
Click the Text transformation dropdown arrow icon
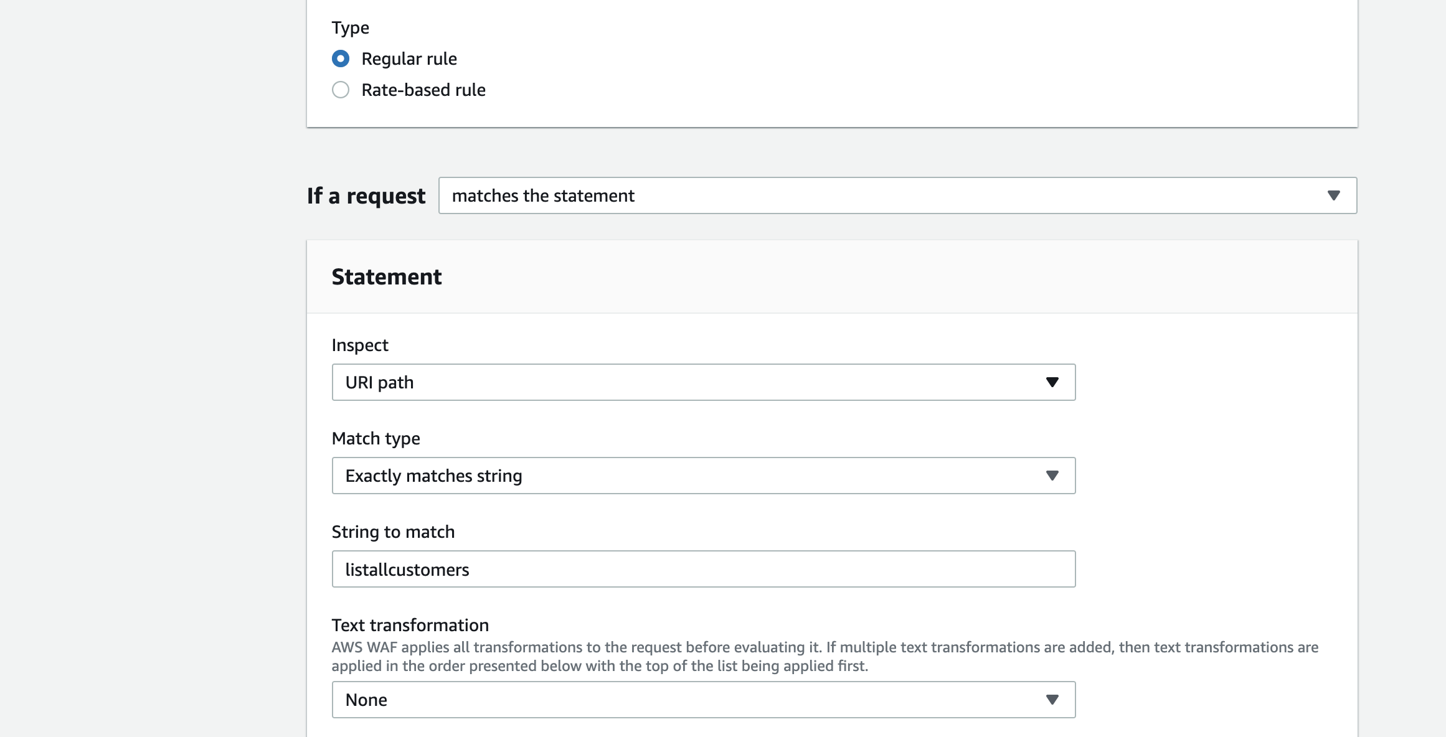point(1052,700)
